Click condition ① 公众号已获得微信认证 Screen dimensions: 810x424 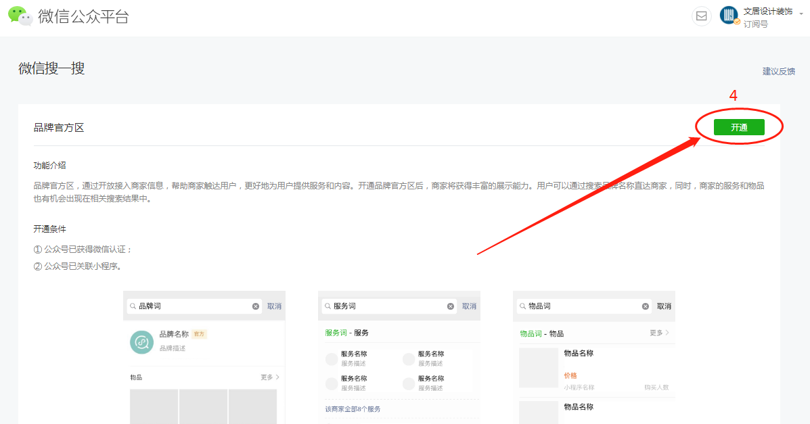(x=83, y=250)
